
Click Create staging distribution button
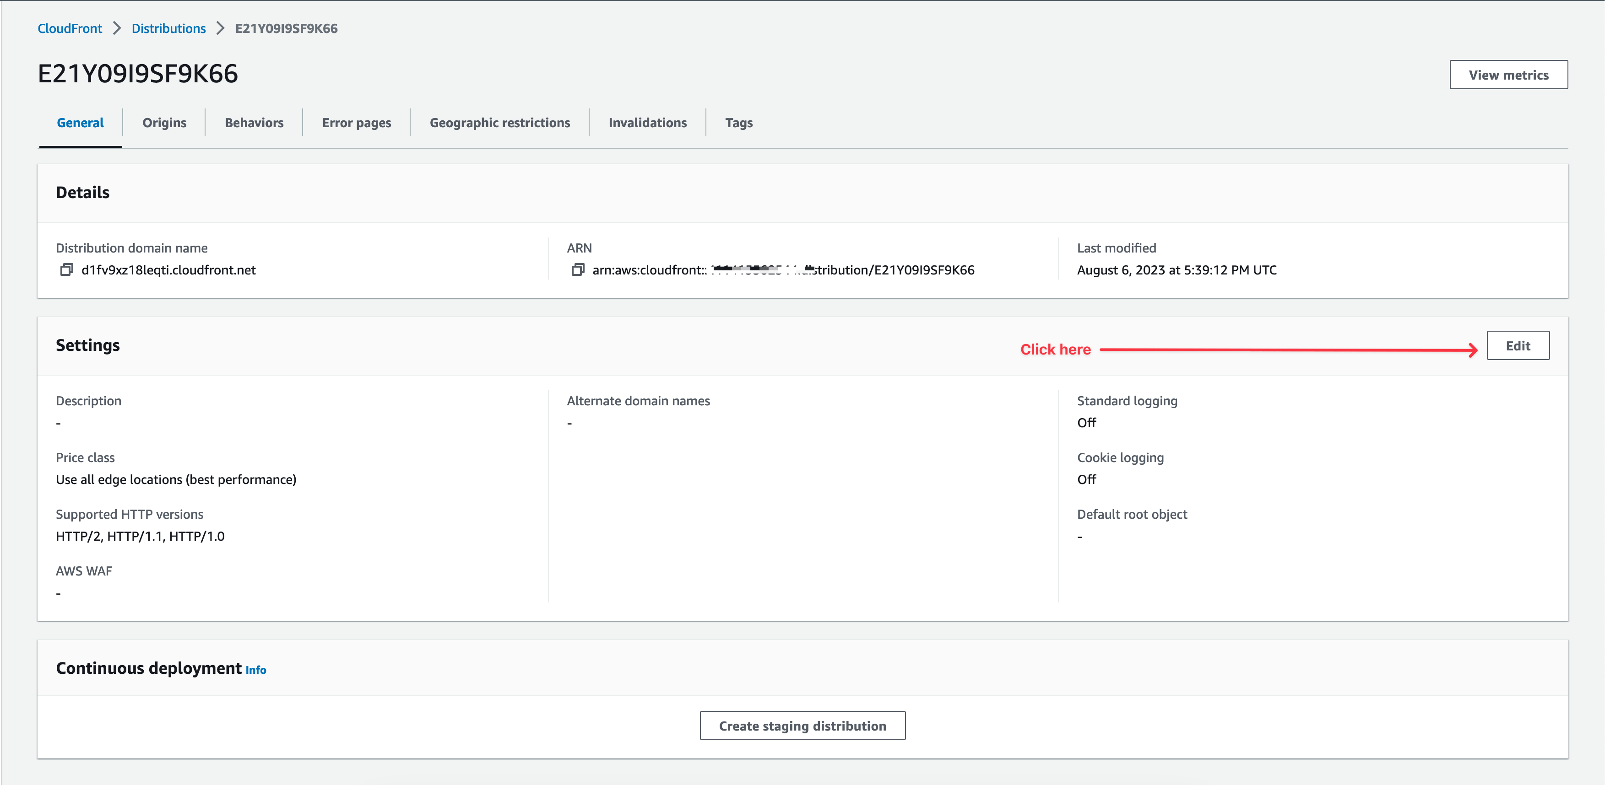(x=802, y=726)
